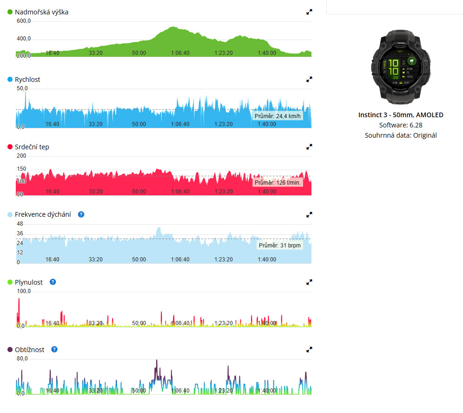Open help for Frekvence dýchání
The height and width of the screenshot is (413, 463).
pos(81,214)
